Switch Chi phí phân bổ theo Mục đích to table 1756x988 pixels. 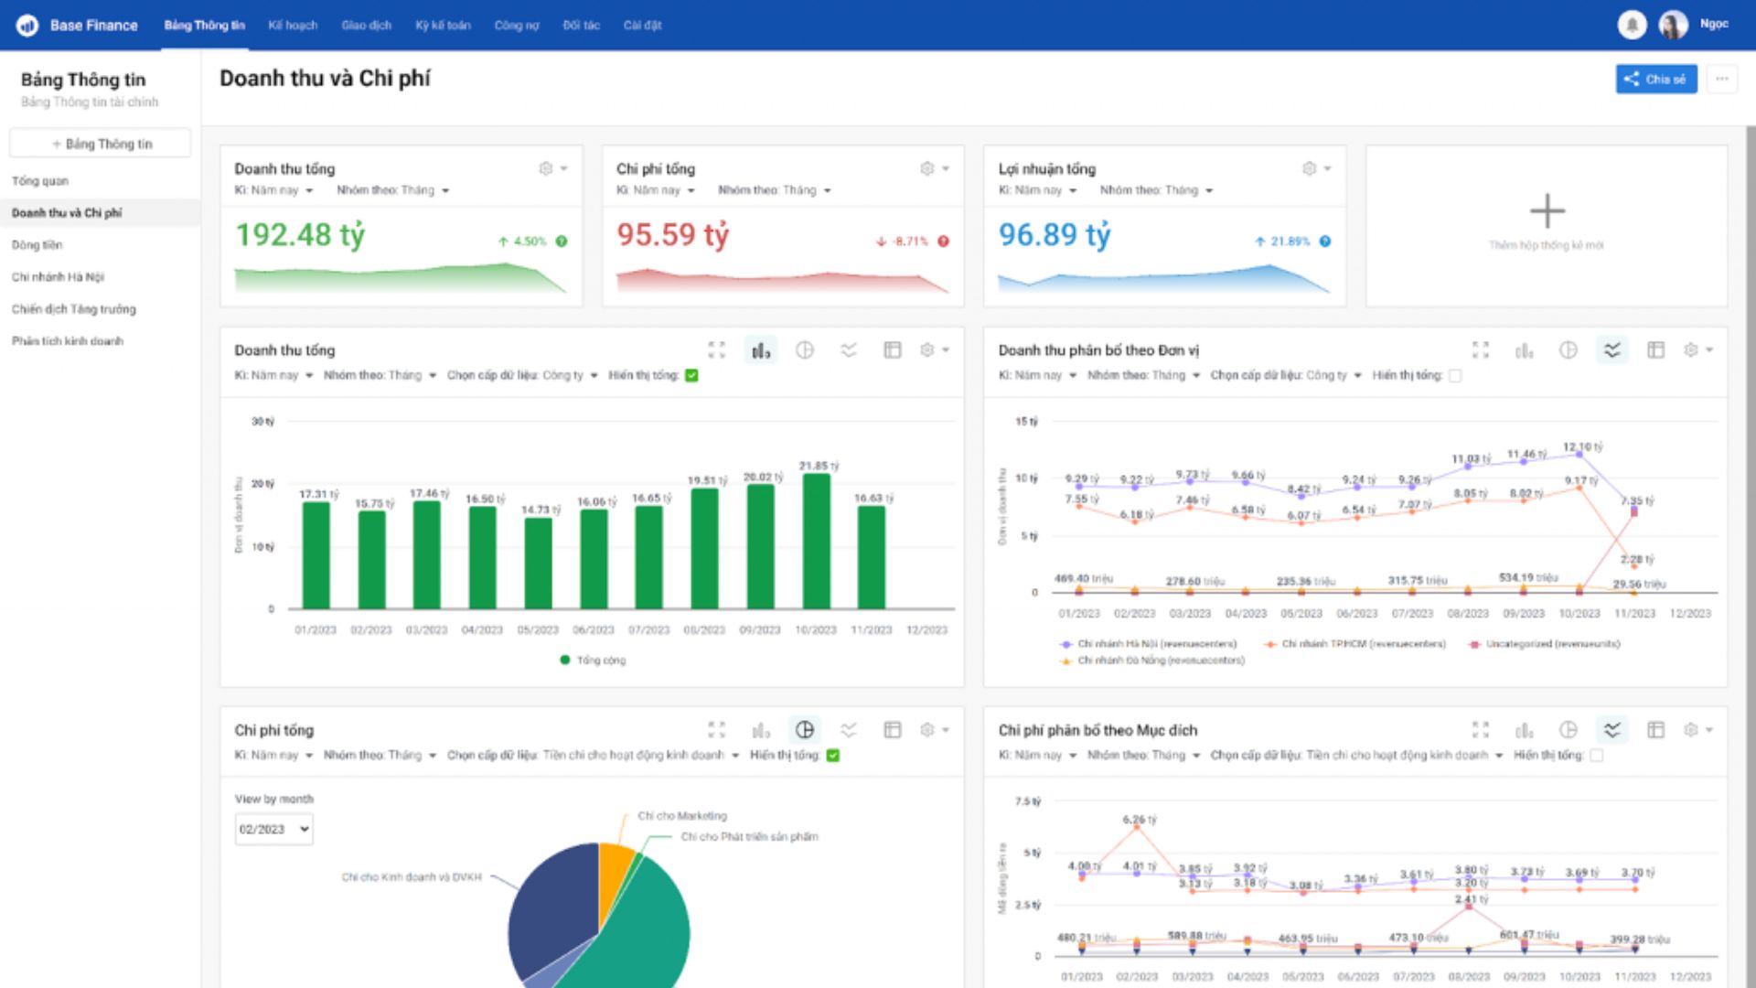coord(1656,730)
